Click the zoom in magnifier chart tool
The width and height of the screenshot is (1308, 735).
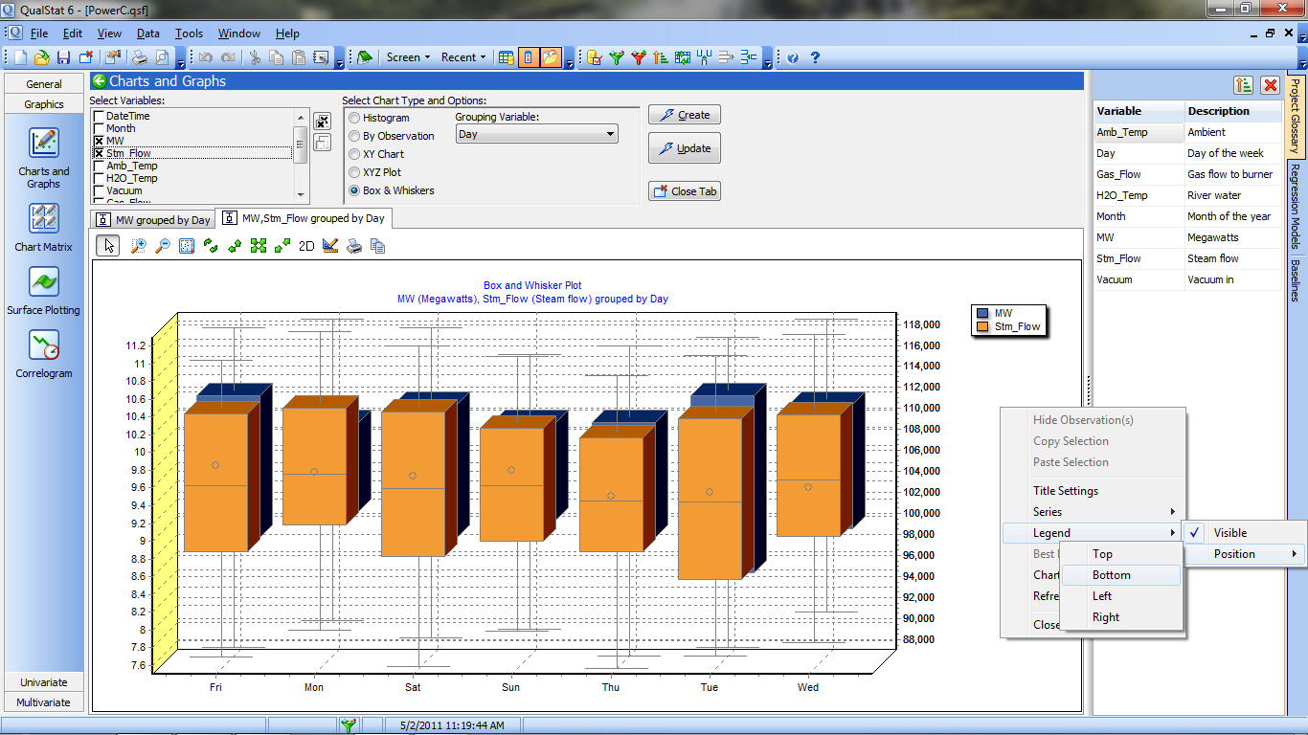tap(139, 246)
